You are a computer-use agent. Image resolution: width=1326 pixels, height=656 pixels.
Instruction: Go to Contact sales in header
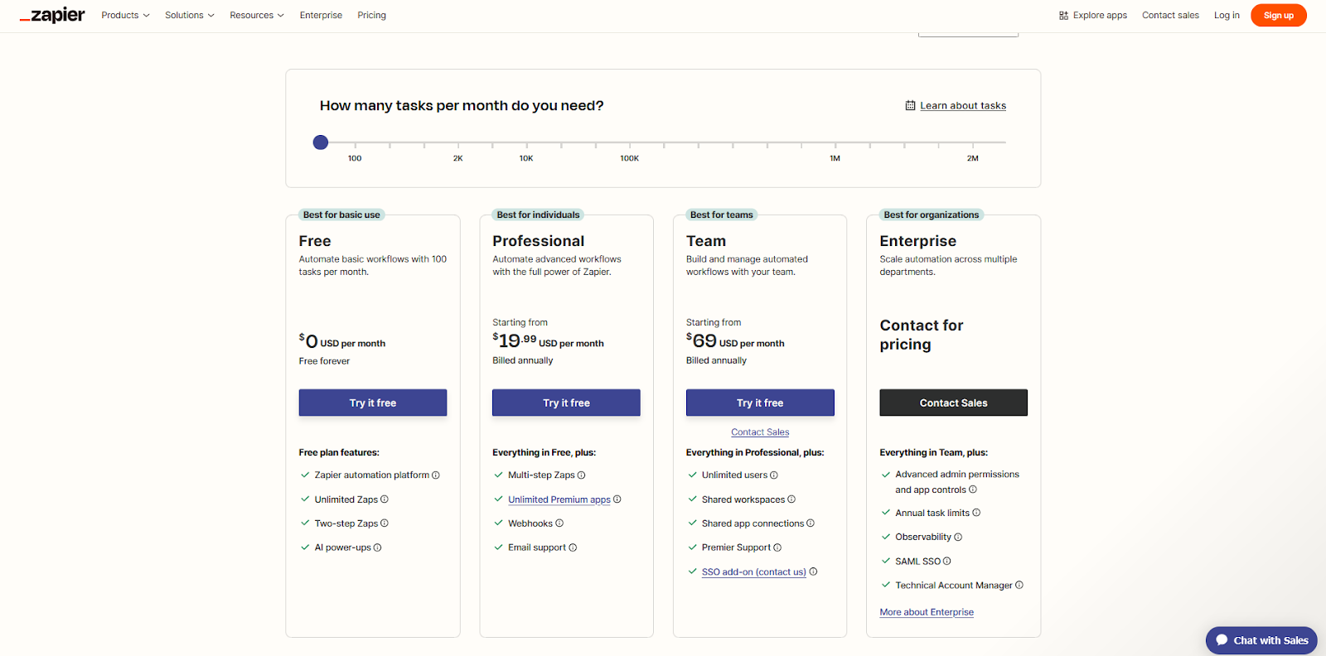[1170, 16]
